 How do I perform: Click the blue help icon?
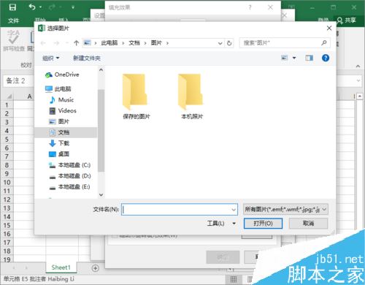coord(326,58)
